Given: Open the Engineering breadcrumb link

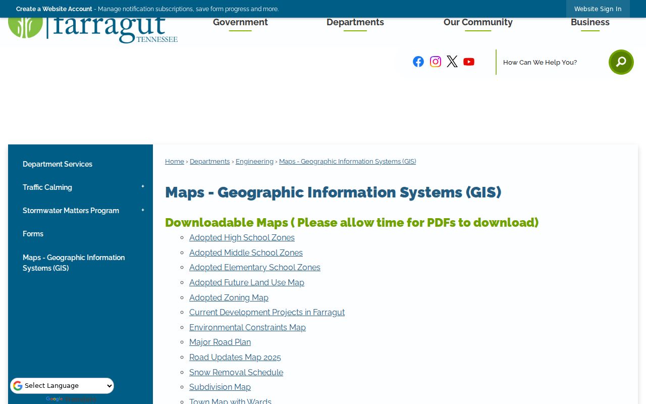Looking at the screenshot, I should tap(254, 162).
